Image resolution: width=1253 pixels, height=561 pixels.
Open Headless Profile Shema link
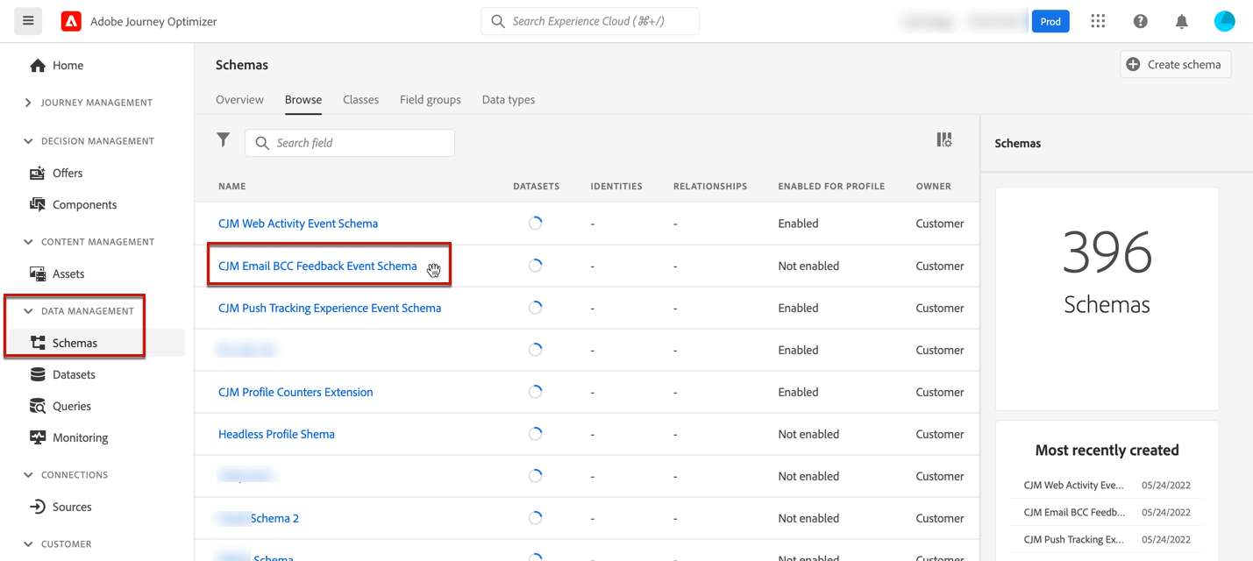[276, 435]
